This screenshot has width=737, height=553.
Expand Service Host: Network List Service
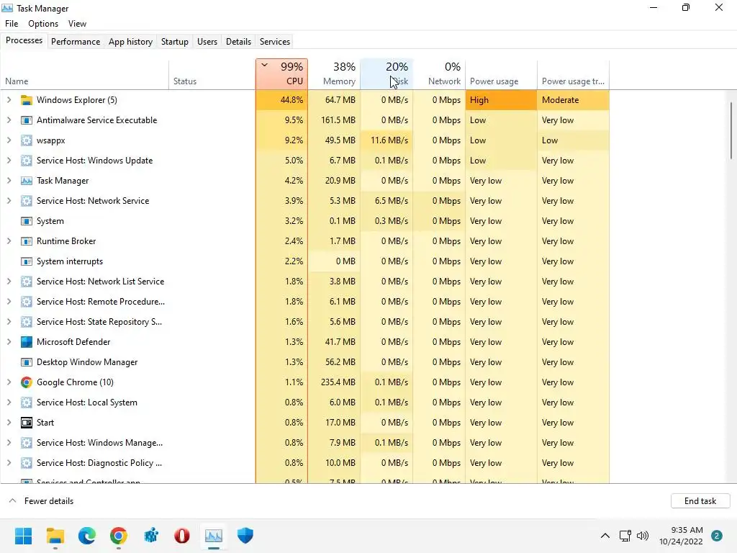click(9, 282)
